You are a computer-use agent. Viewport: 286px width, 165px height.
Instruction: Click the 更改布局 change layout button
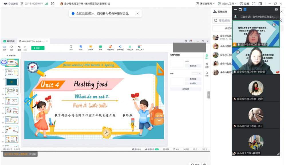[193, 66]
